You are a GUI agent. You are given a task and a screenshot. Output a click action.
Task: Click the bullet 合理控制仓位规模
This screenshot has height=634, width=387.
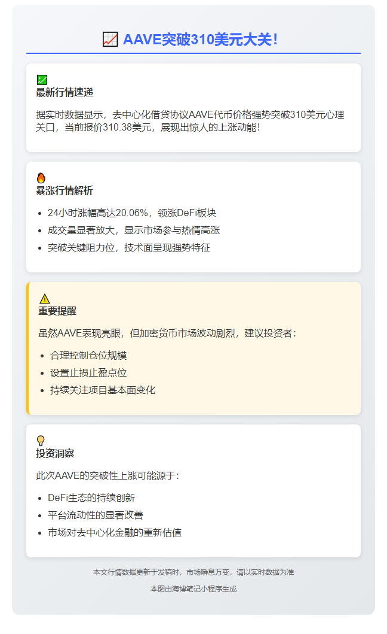click(x=88, y=356)
